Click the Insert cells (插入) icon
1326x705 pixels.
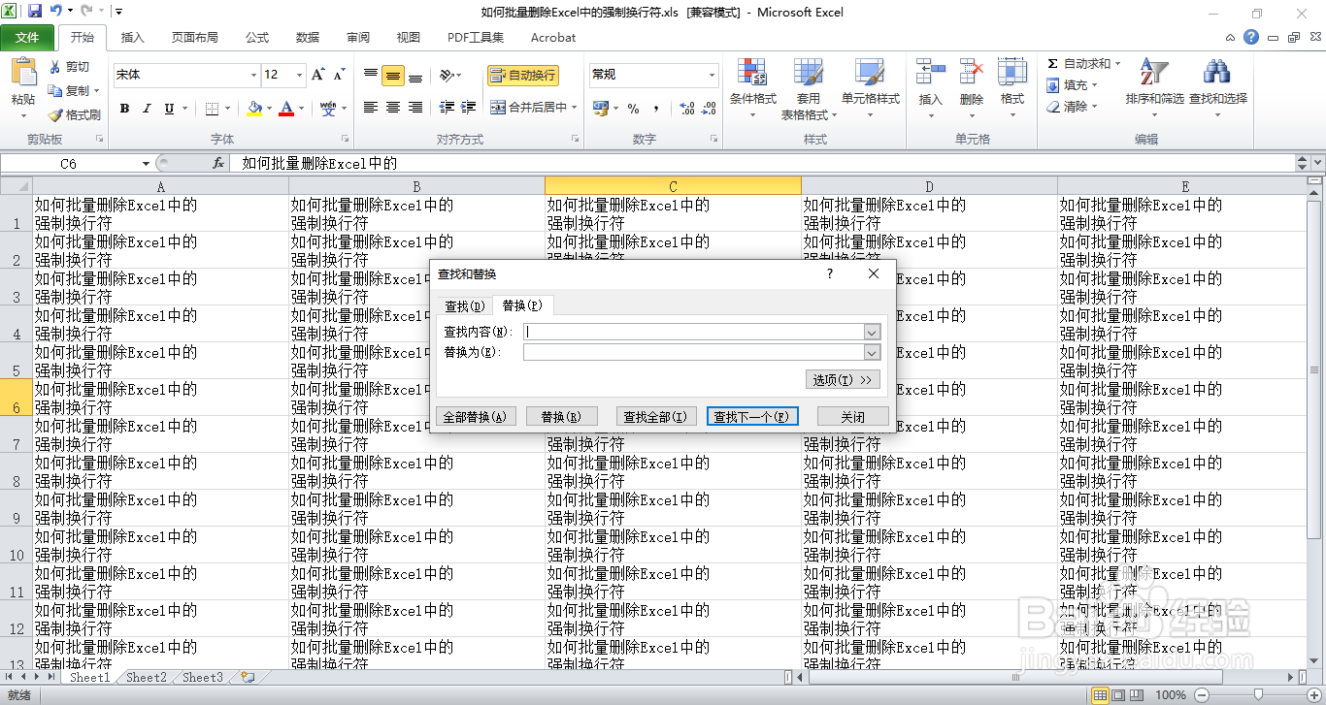point(930,73)
